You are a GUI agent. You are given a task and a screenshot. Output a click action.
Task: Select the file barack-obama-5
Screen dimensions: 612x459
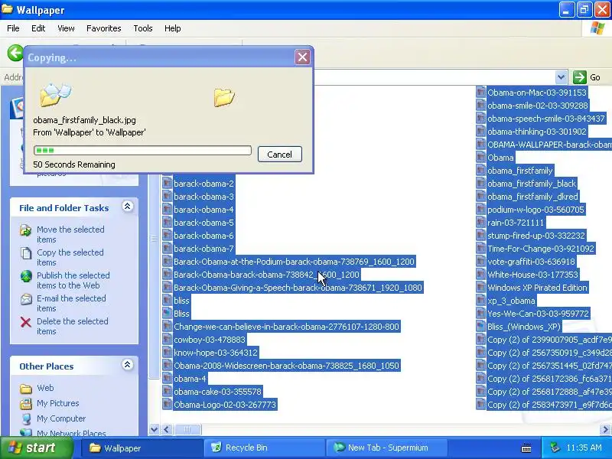point(203,223)
